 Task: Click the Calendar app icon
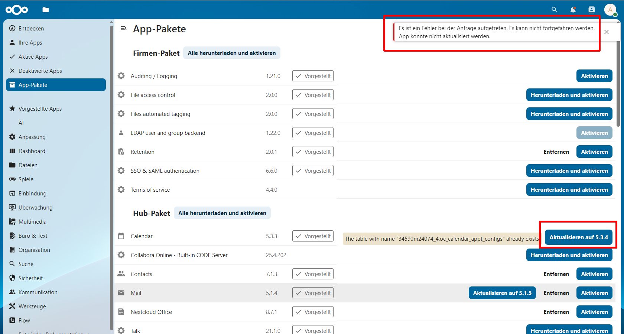(x=121, y=236)
